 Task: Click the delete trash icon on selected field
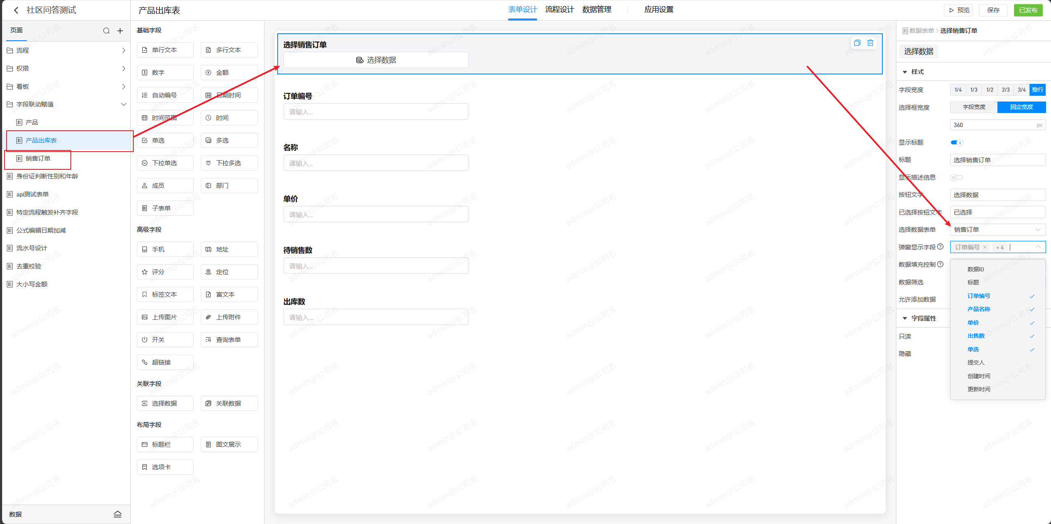click(x=870, y=43)
